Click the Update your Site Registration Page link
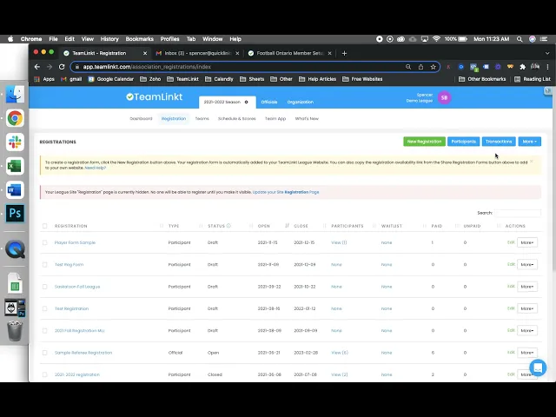556x417 pixels. click(286, 192)
